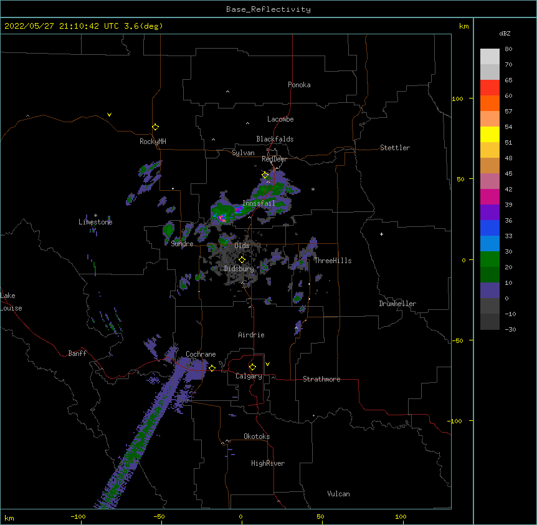
Task: Click the Stettler city label
Action: 395,148
